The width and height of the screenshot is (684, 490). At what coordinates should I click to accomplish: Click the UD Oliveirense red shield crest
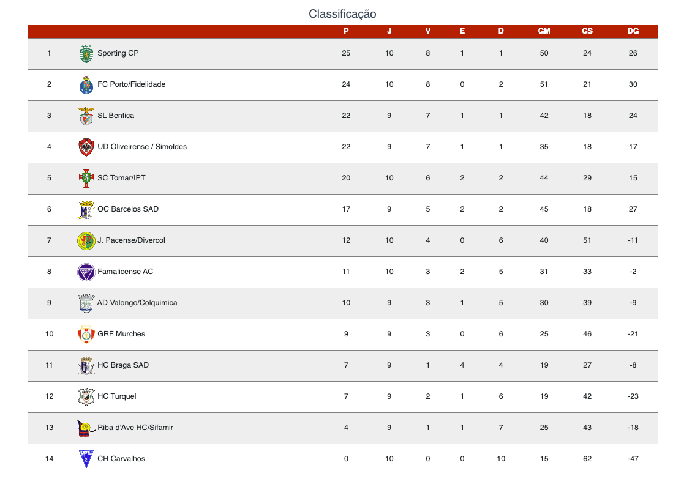[86, 147]
